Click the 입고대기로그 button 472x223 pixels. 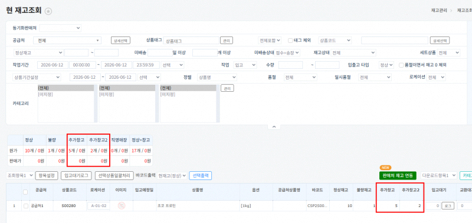tap(76, 175)
